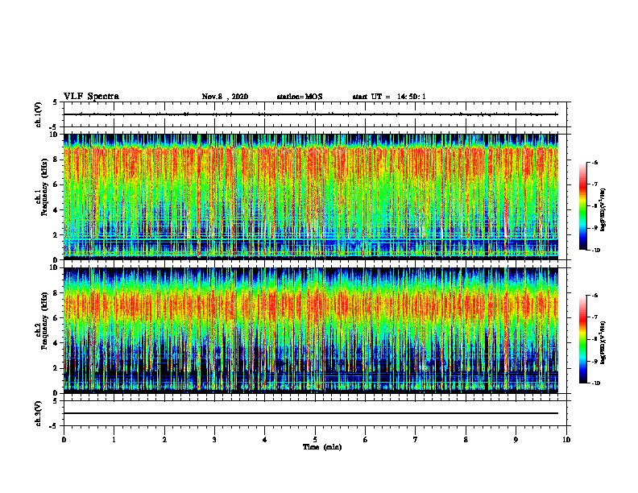
Task: Click the "VLF Spectra" plot title
Action: [x=91, y=97]
